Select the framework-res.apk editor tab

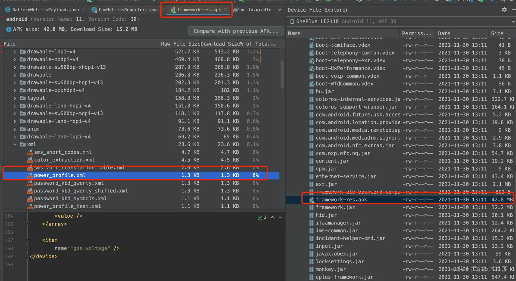(199, 10)
